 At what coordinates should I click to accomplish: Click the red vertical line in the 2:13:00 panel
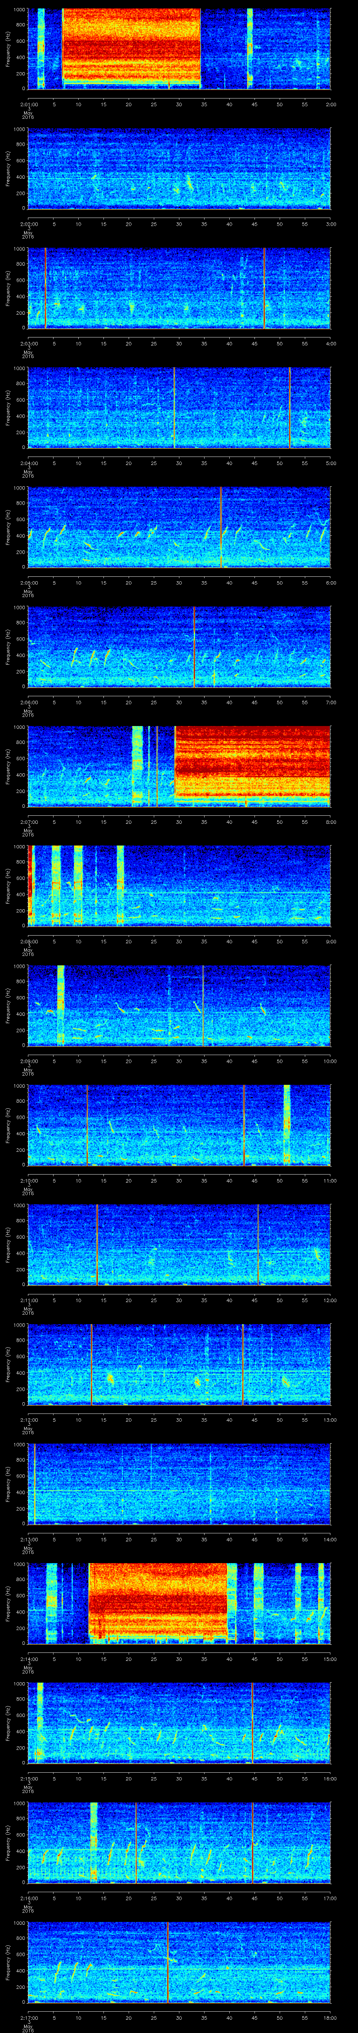pos(35,1484)
